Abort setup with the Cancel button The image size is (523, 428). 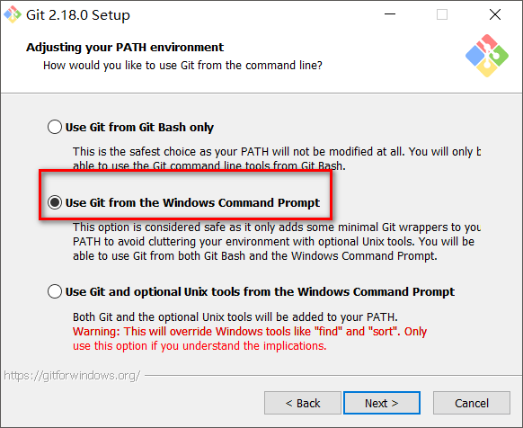(472, 403)
